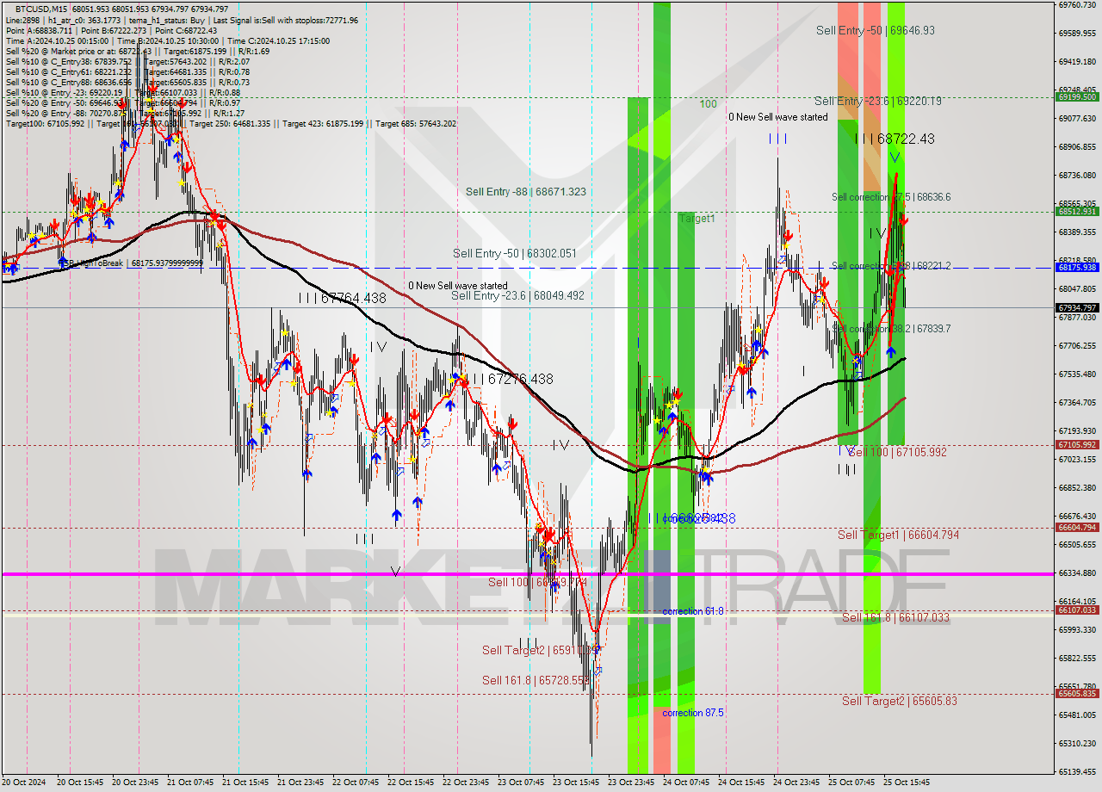This screenshot has width=1102, height=792.
Task: Click the red 67105.992 price tag
Action: pyautogui.click(x=1077, y=445)
